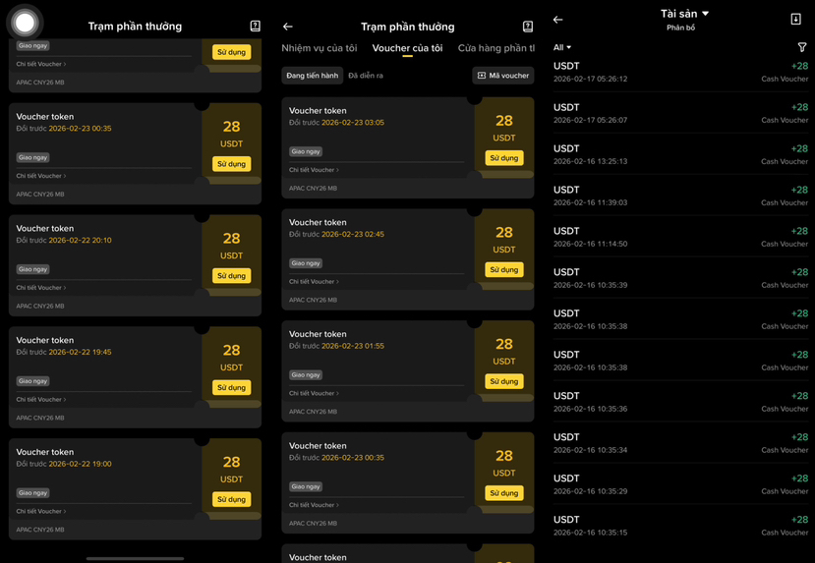Open USDT record dated 2026-02-16 10:35:15

pos(680,526)
